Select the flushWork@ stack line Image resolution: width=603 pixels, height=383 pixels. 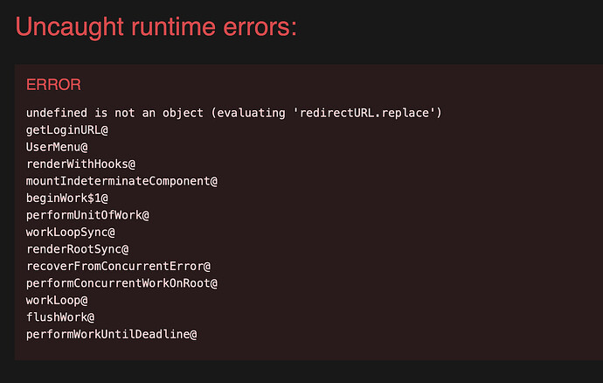[x=60, y=317]
